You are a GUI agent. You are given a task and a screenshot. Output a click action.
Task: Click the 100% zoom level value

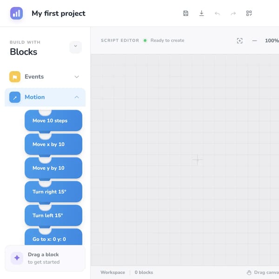pos(272,40)
